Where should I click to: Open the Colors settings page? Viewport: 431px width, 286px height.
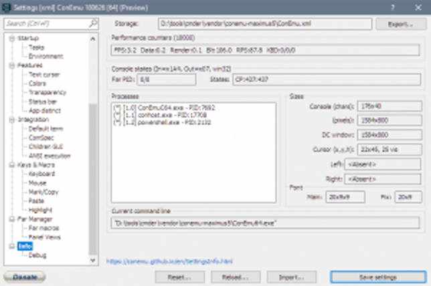[x=37, y=84]
